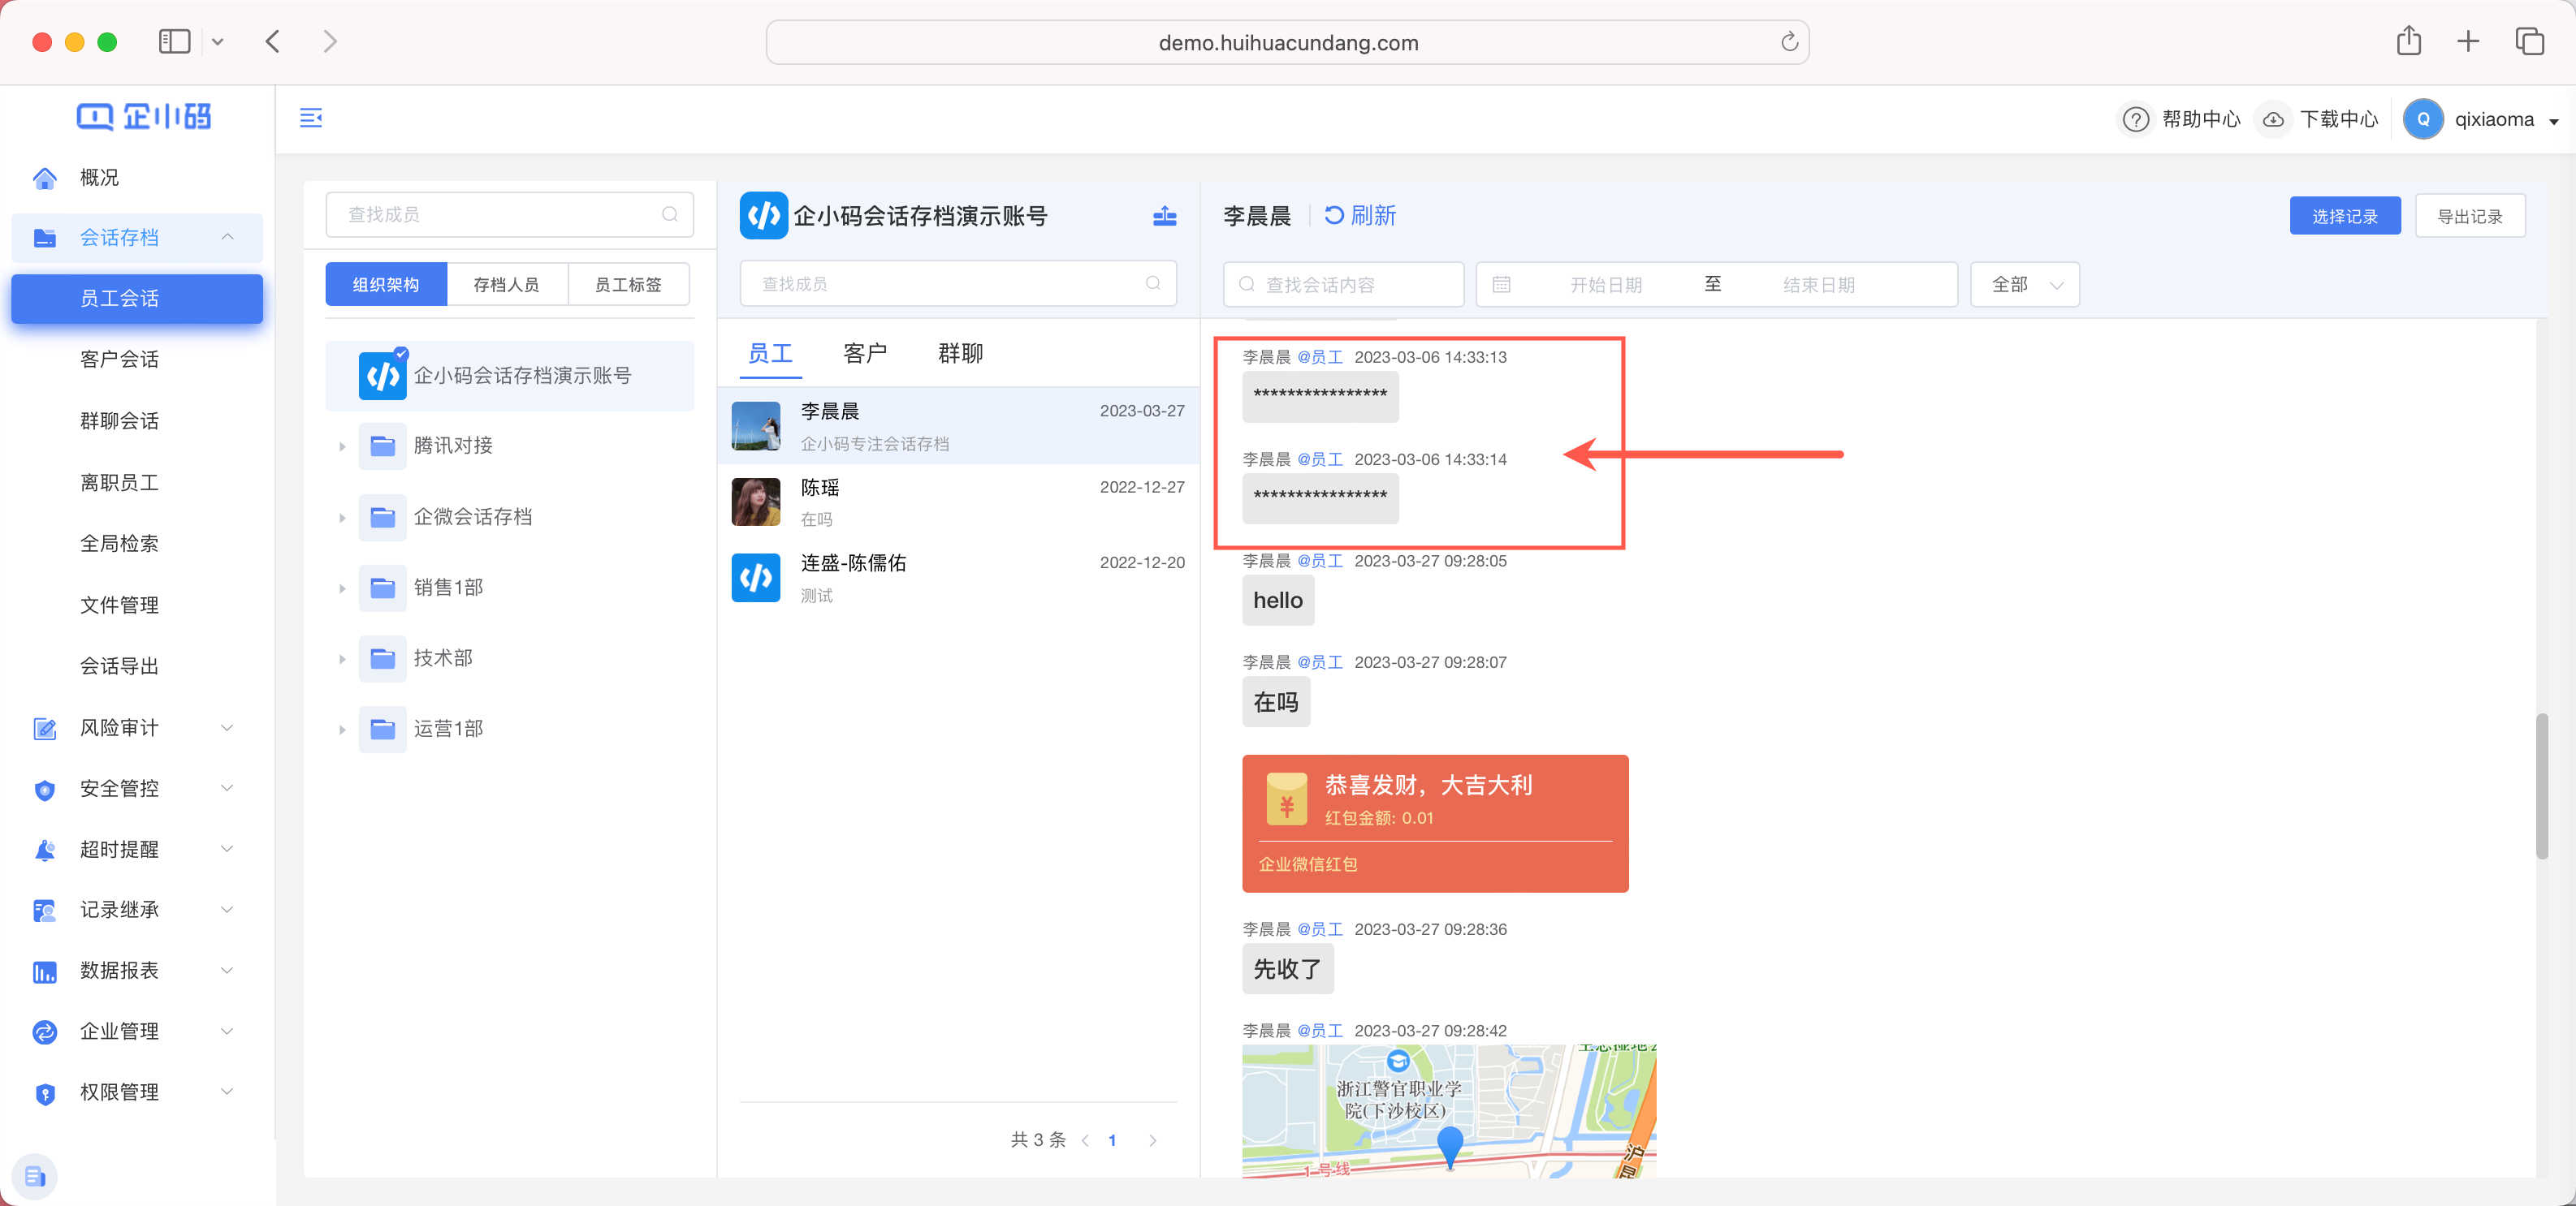Click the Safari share icon
Viewport: 2576px width, 1206px height.
pos(2408,41)
